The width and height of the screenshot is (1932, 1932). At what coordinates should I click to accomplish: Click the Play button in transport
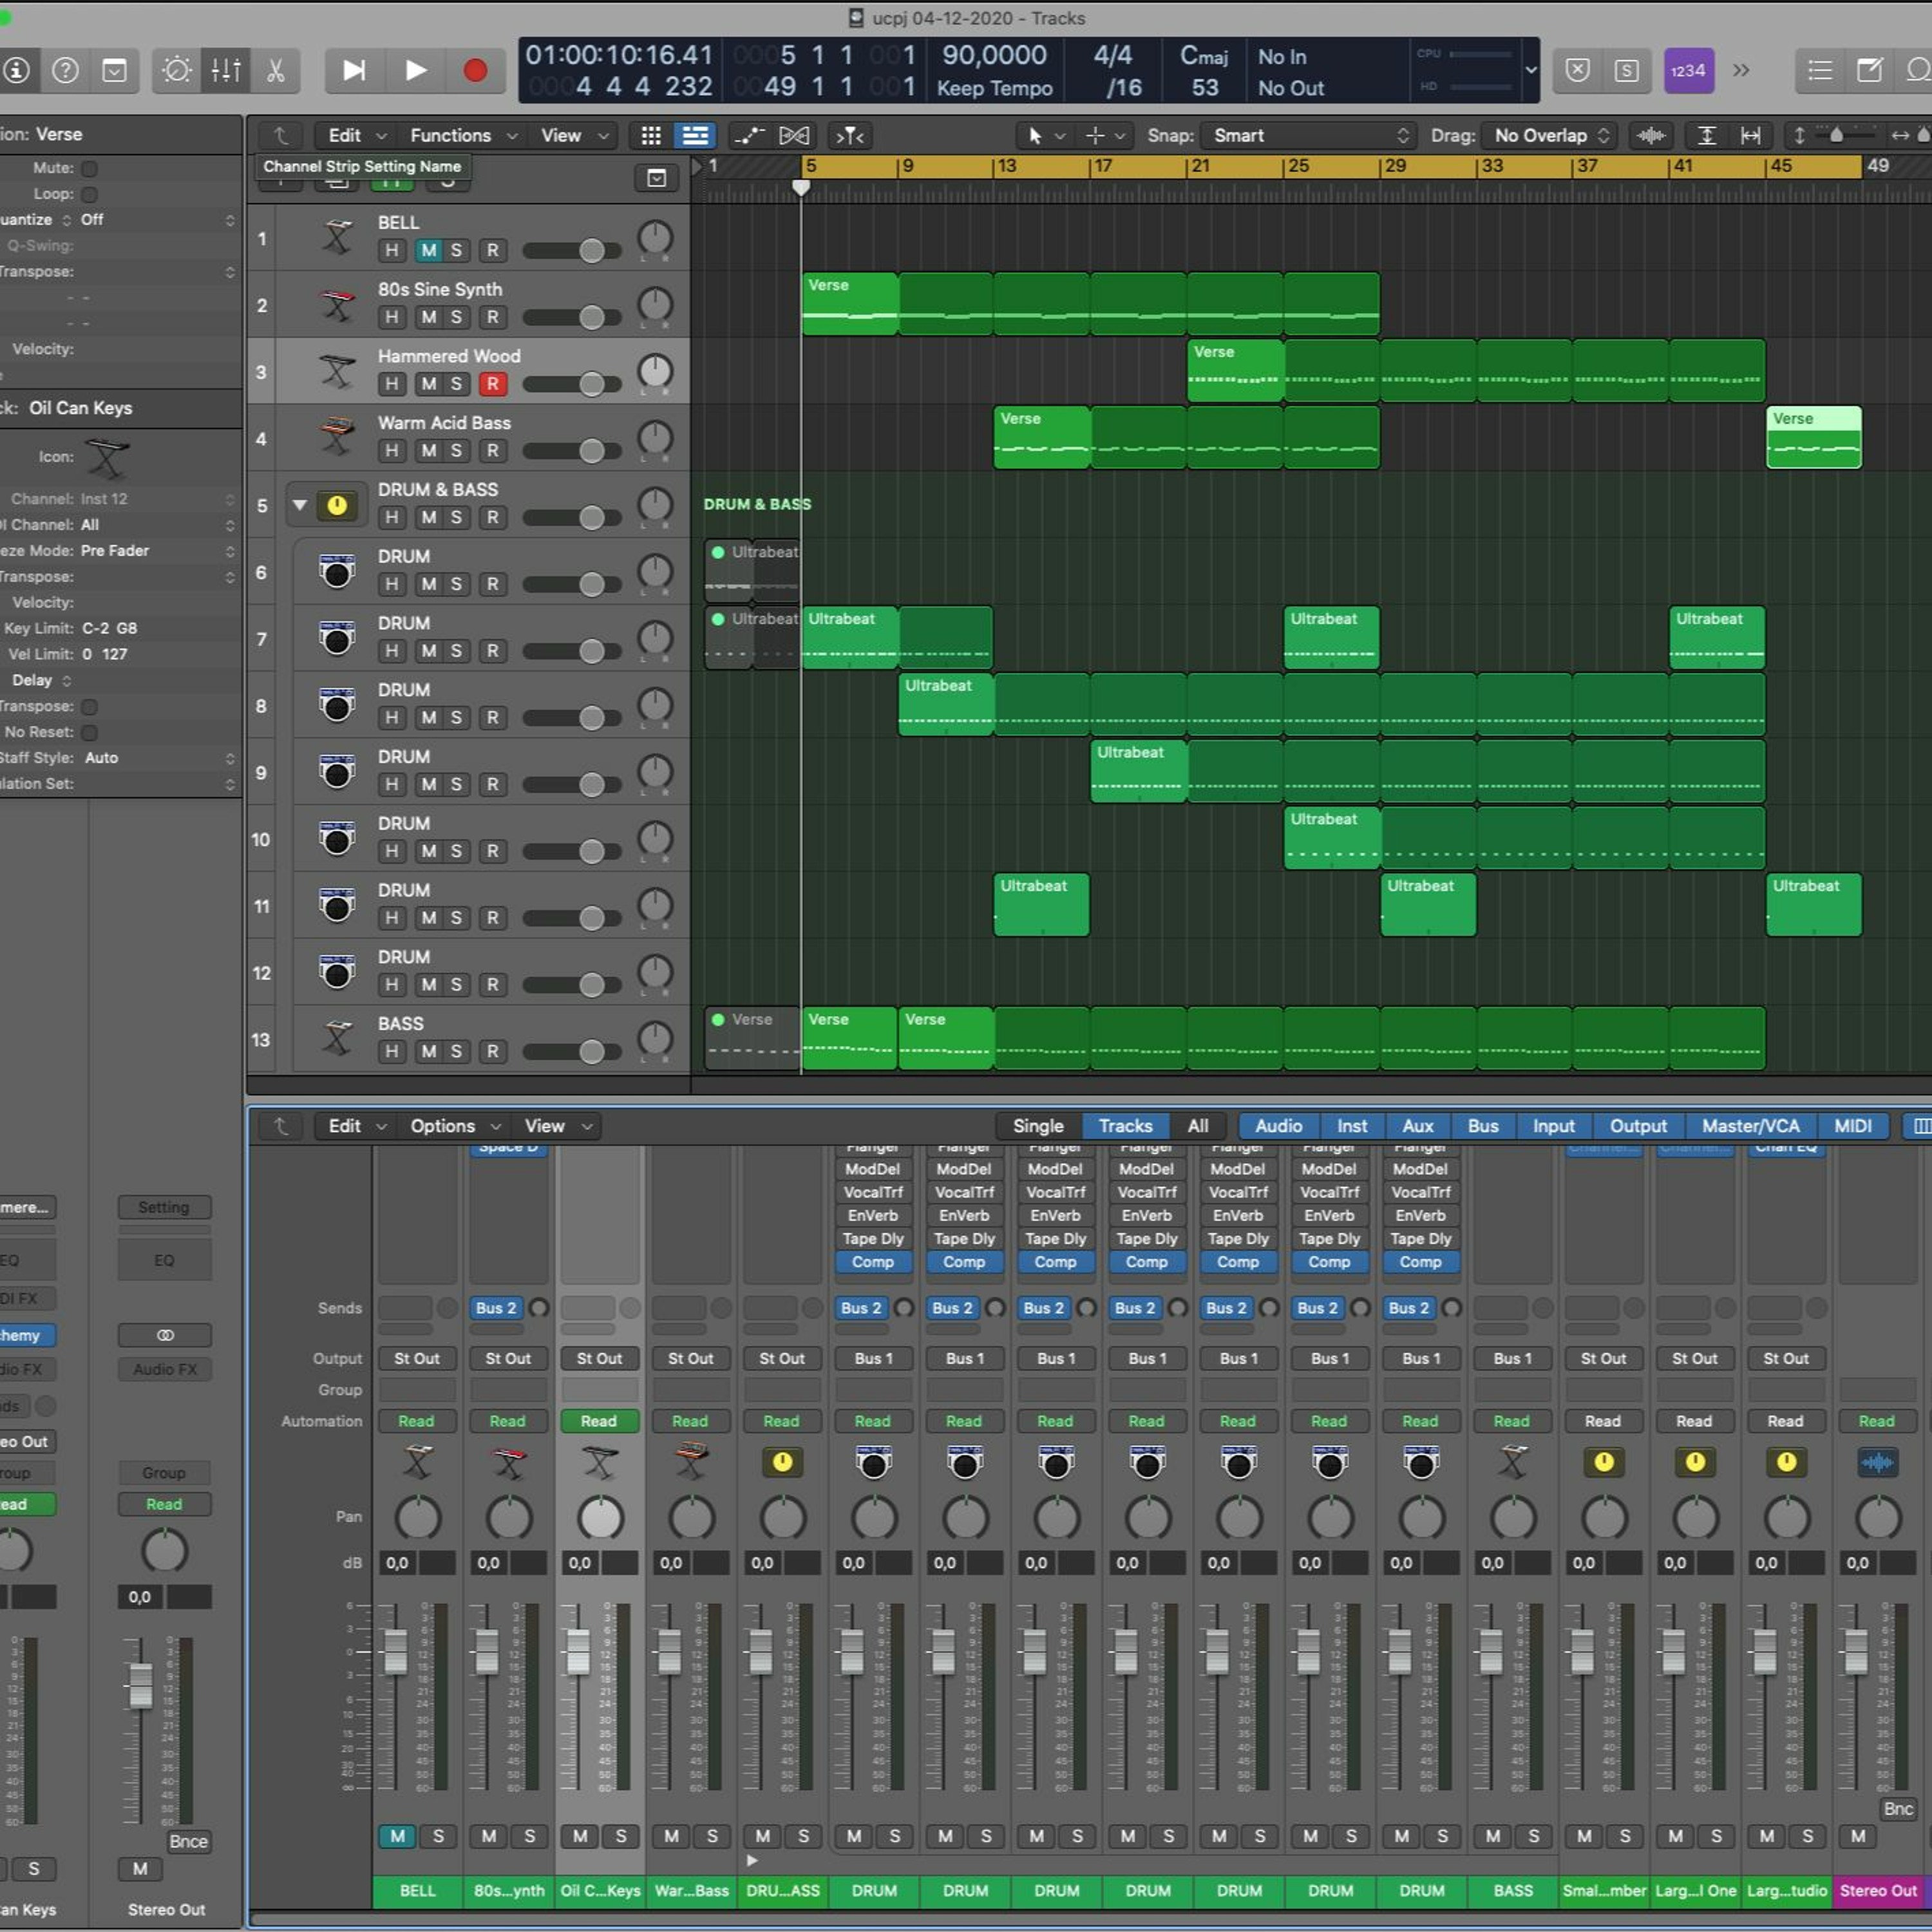415,70
